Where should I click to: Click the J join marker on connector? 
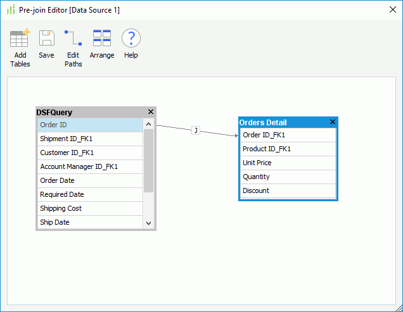[196, 130]
